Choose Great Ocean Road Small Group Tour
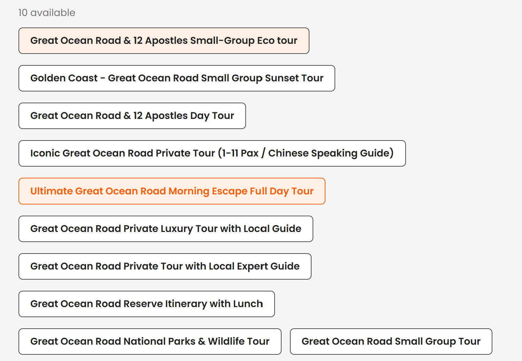 click(391, 342)
